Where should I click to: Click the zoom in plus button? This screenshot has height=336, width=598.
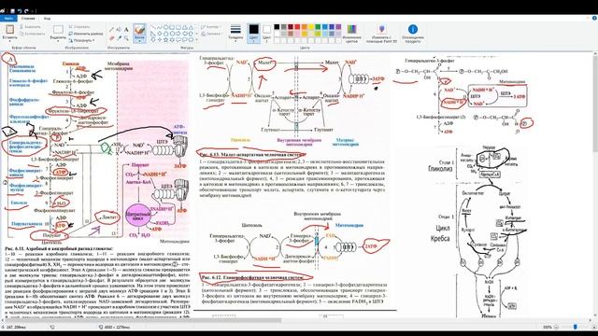pyautogui.click(x=593, y=327)
